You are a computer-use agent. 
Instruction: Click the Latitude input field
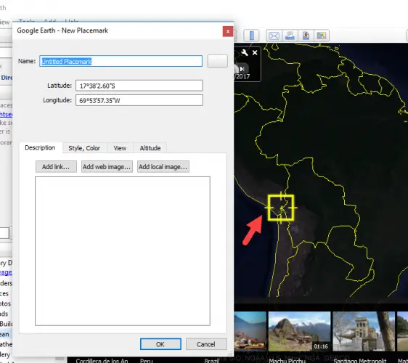pyautogui.click(x=139, y=86)
